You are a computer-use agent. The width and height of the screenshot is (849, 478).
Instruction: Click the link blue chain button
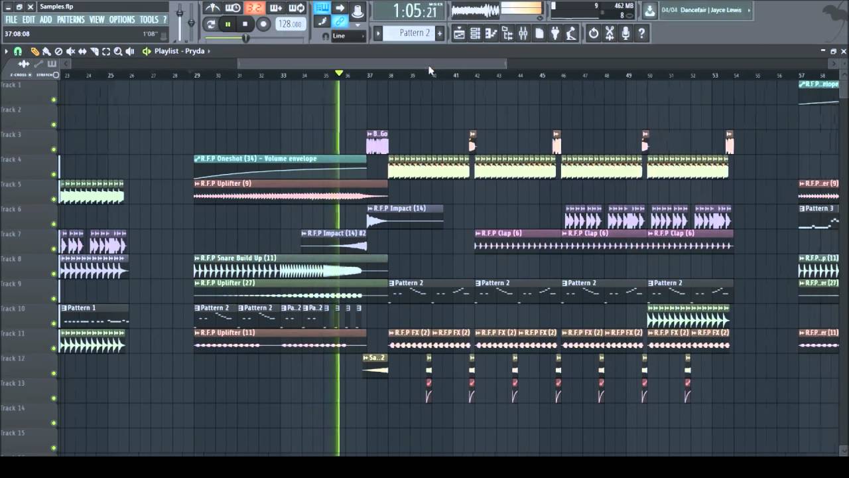click(340, 22)
